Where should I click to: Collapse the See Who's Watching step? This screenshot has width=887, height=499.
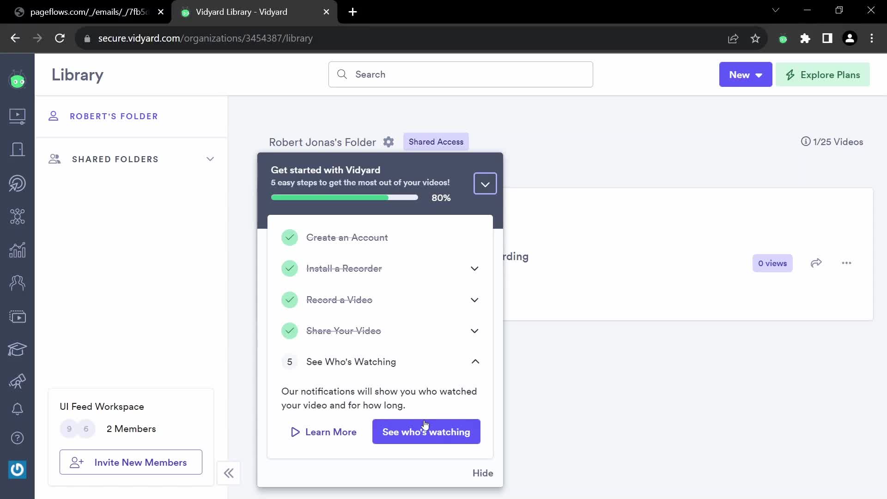[475, 362]
